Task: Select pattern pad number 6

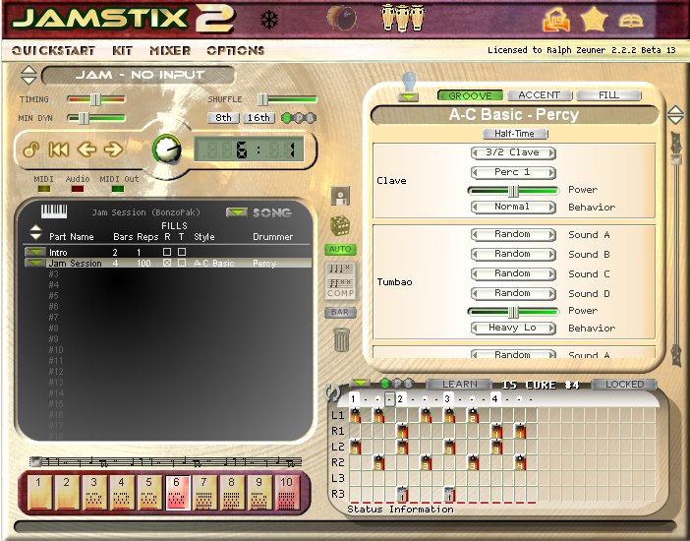Action: (x=177, y=492)
